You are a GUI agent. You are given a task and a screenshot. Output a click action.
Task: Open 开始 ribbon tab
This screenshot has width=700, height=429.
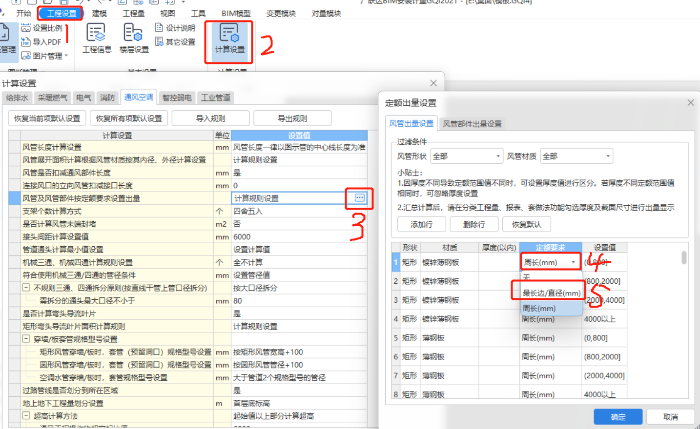tap(23, 13)
